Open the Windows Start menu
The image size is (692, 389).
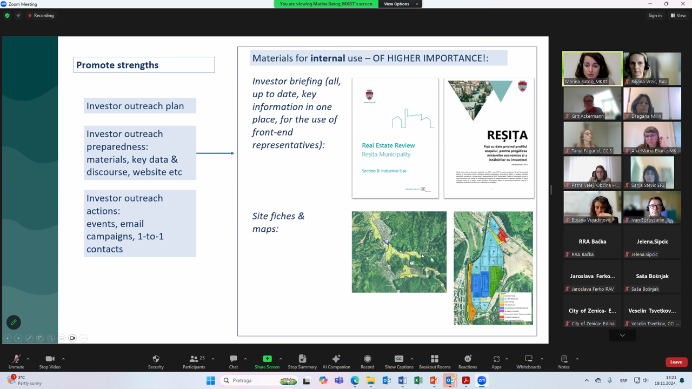(211, 380)
